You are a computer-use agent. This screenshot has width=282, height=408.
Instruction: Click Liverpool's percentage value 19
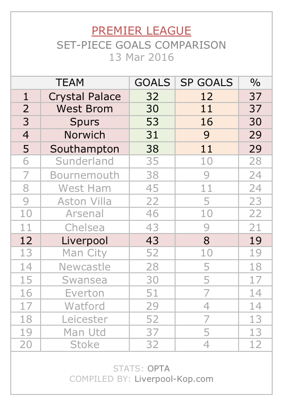[x=255, y=240]
